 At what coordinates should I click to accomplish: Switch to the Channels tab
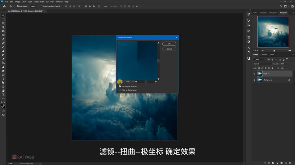coord(264,54)
